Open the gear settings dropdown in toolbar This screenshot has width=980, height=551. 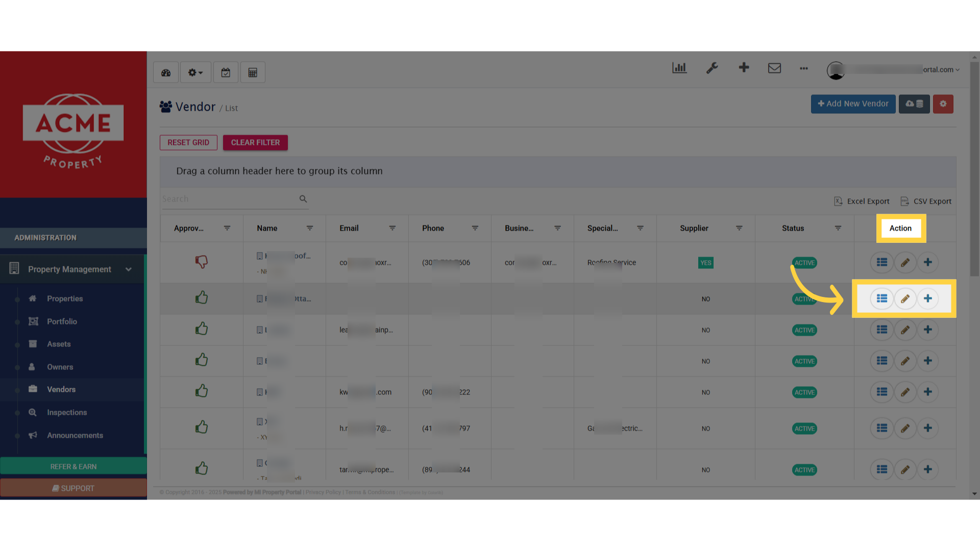195,72
